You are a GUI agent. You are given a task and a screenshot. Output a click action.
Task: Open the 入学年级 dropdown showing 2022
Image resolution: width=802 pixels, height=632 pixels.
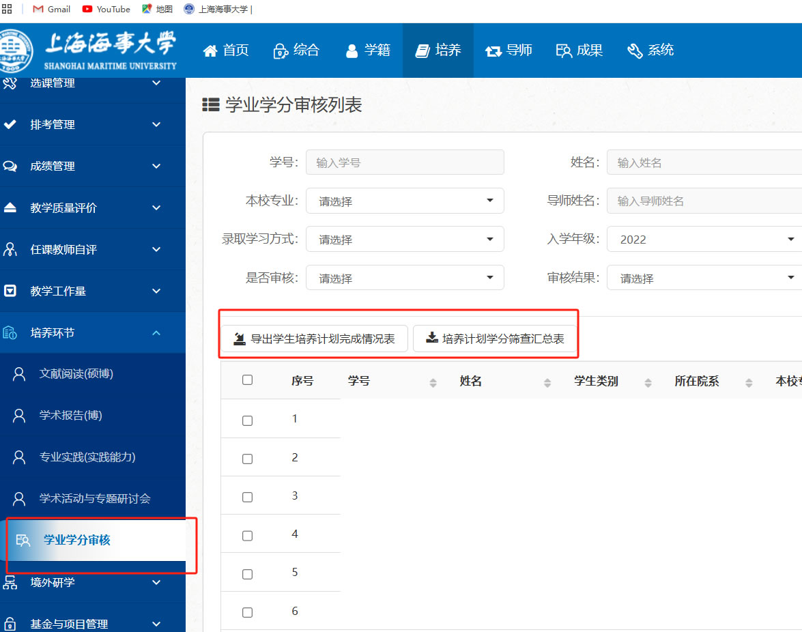704,239
